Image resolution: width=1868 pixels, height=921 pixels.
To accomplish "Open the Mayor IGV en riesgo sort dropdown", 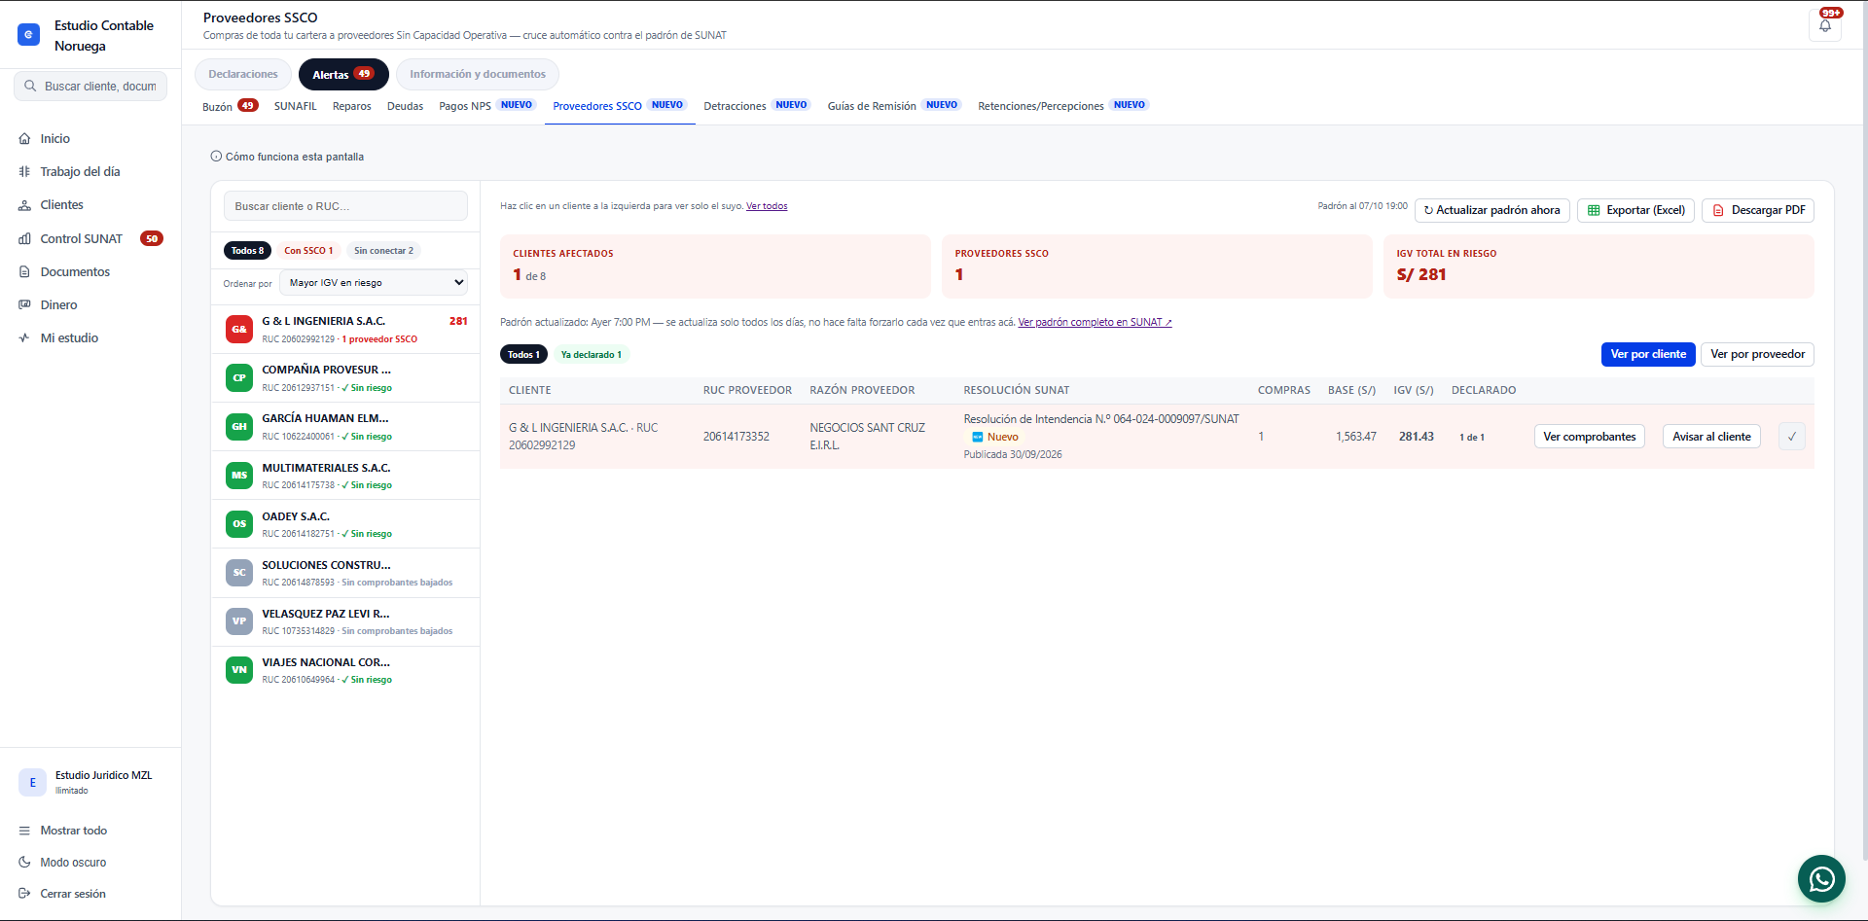I will tap(374, 283).
